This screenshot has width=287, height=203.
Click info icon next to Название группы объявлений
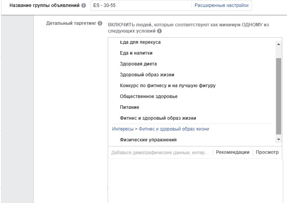(x=84, y=5)
